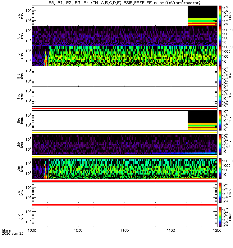Click the 'thb elec' panel axis label
233x248 pixels.
20,36
